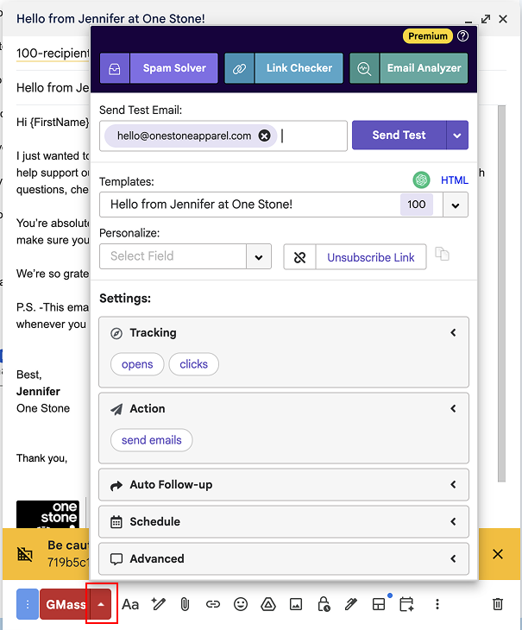Click the Help me write pen icon
Viewport: 522px width, 630px height.
(158, 604)
